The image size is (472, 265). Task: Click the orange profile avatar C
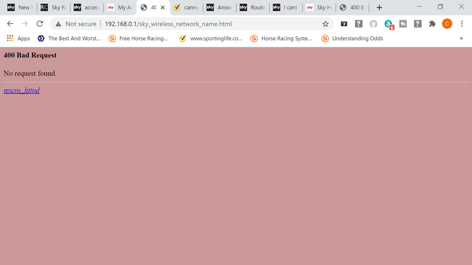[x=447, y=24]
